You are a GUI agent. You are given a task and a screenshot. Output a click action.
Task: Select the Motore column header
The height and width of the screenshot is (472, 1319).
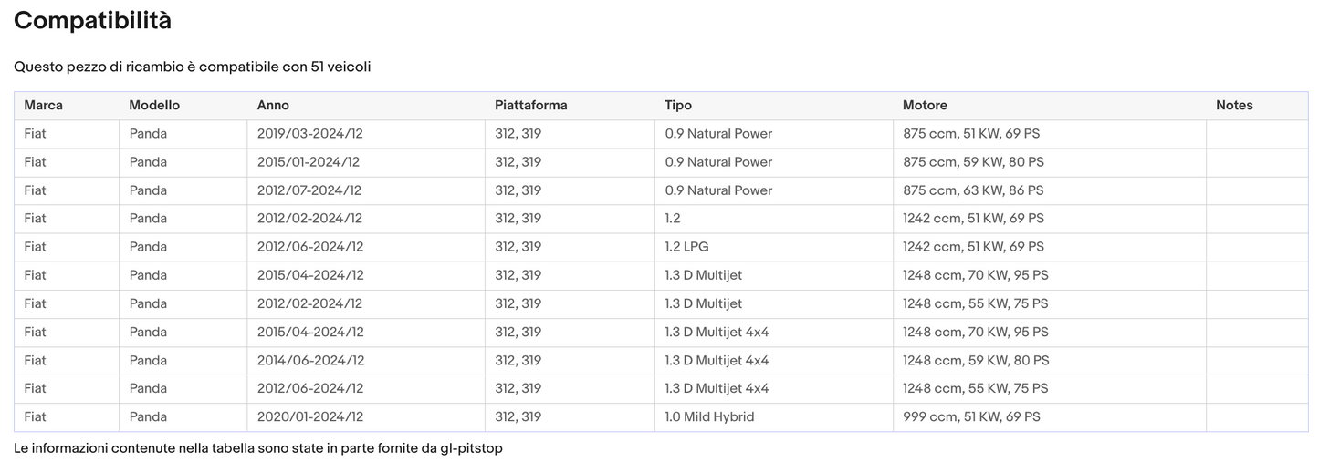point(925,106)
